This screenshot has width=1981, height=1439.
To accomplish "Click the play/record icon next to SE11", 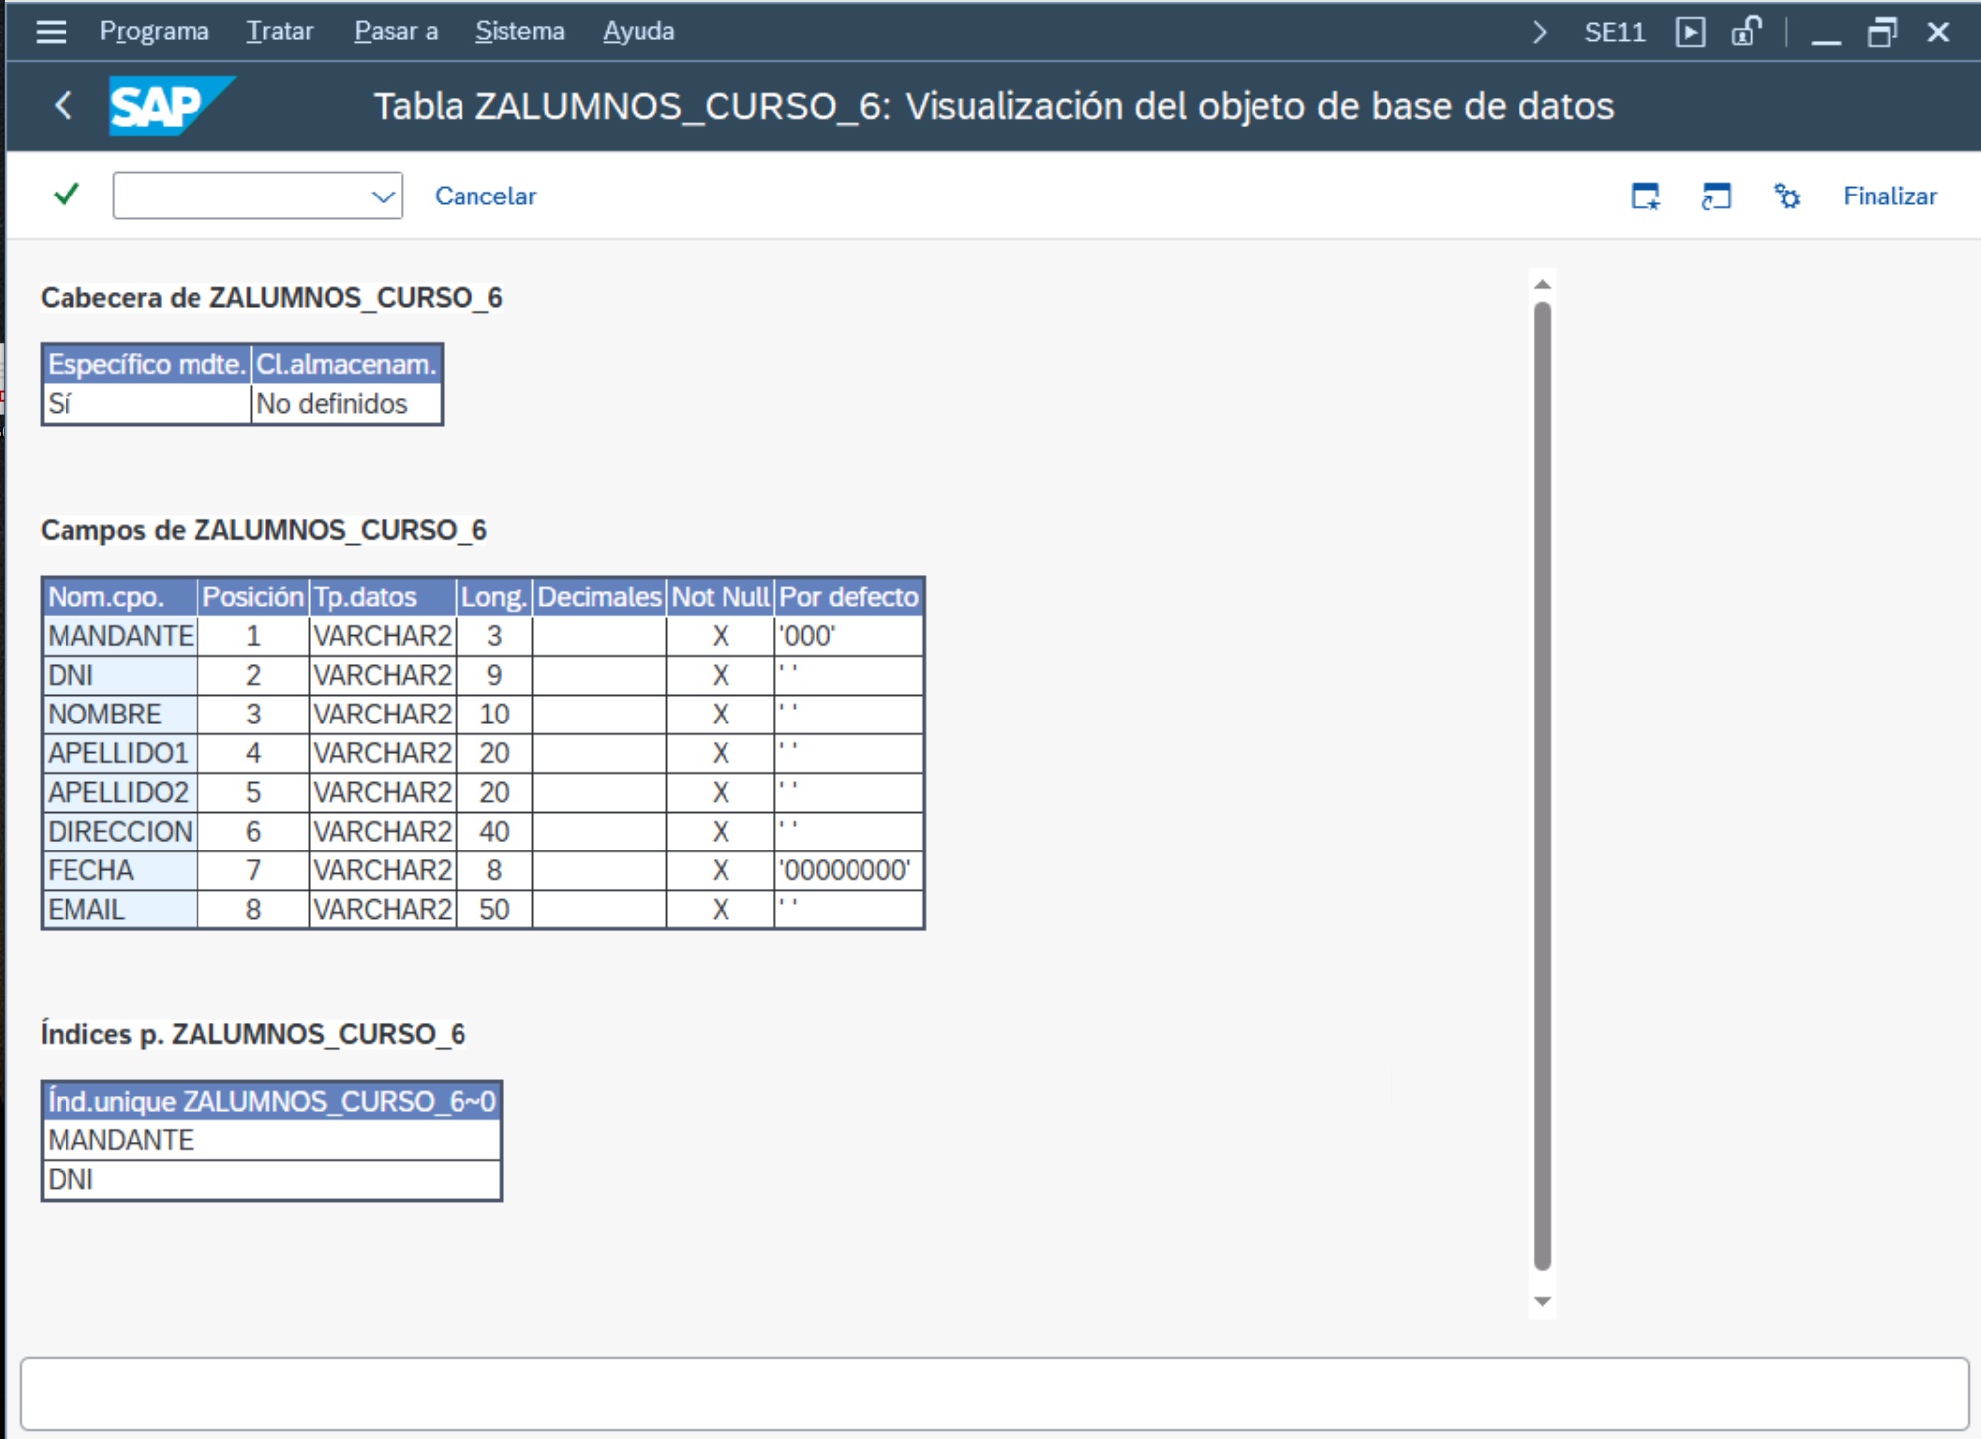I will pyautogui.click(x=1690, y=32).
